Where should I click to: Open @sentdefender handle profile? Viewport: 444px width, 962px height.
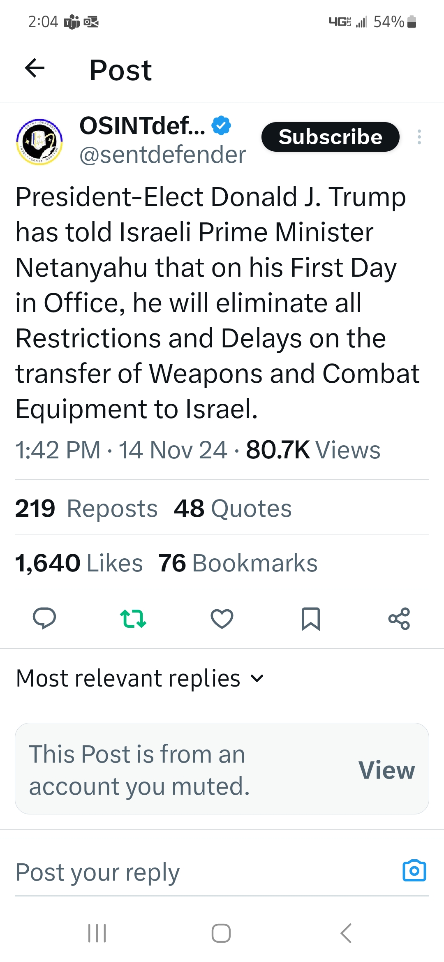click(162, 155)
